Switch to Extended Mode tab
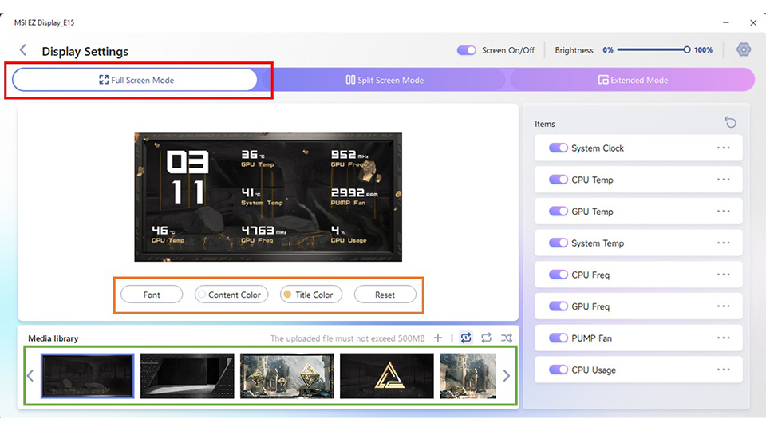Viewport: 766px width, 431px height. (633, 80)
